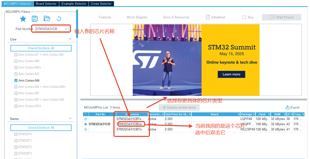Click the star column header in the table
This screenshot has height=159, width=310.
coord(86,114)
